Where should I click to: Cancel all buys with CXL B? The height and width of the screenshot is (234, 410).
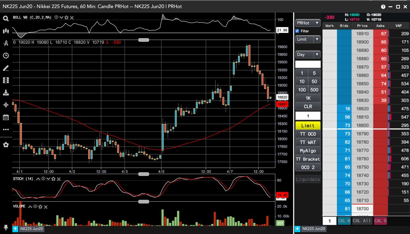click(x=344, y=221)
